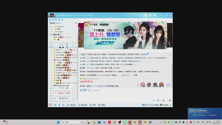This screenshot has width=222, height=125.
Task: Open the 传奇5 game shortcut
Action: pos(149,85)
